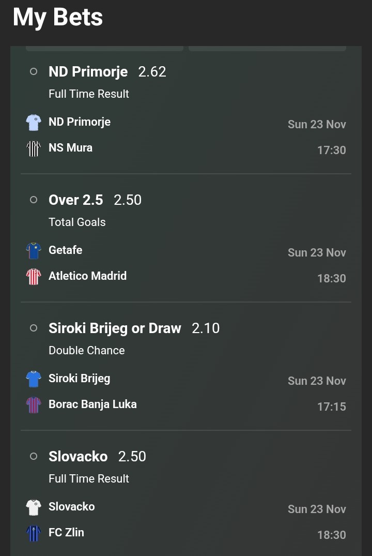
Task: Open the Siroki Brijeg or Draw selection
Action: (x=115, y=328)
